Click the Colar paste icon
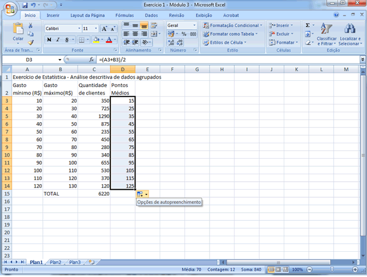 point(18,30)
